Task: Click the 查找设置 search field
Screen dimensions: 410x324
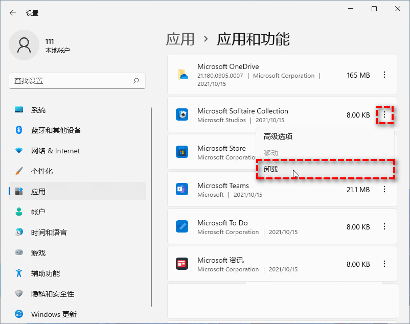Action: (72, 81)
